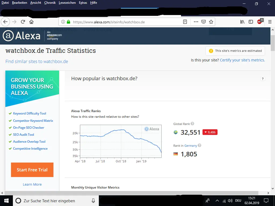Reload the current page
275x206 pixels.
(23, 22)
